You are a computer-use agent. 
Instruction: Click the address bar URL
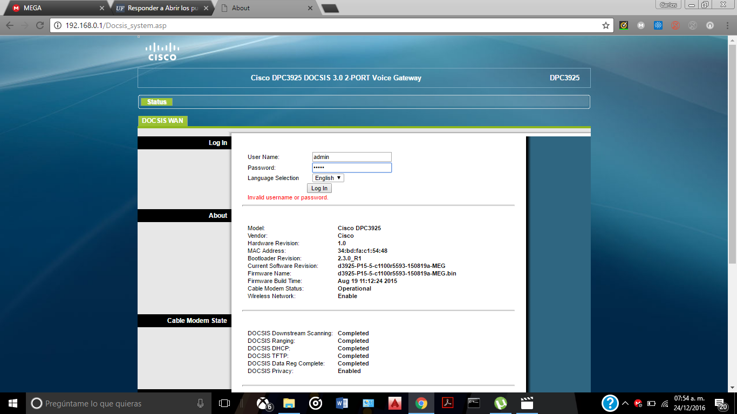pos(116,25)
